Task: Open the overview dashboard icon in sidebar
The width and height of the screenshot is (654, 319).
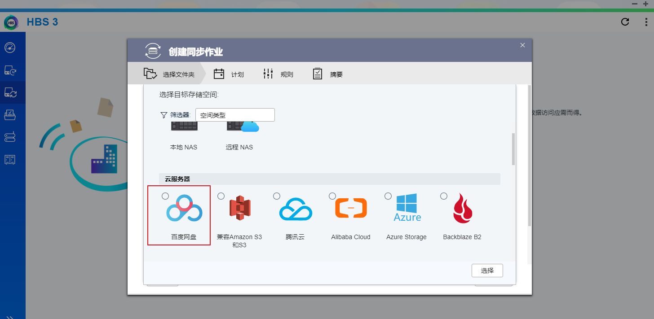Action: point(10,48)
